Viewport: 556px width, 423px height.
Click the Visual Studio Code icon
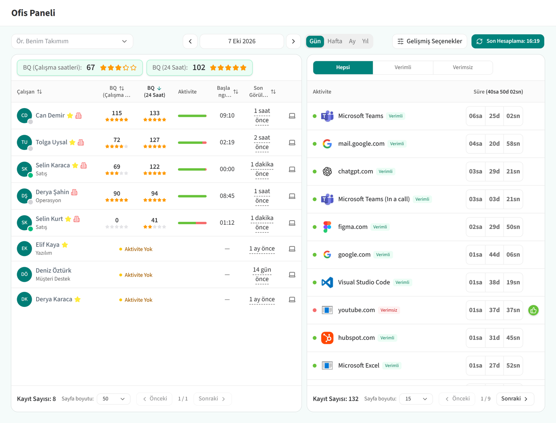[327, 282]
